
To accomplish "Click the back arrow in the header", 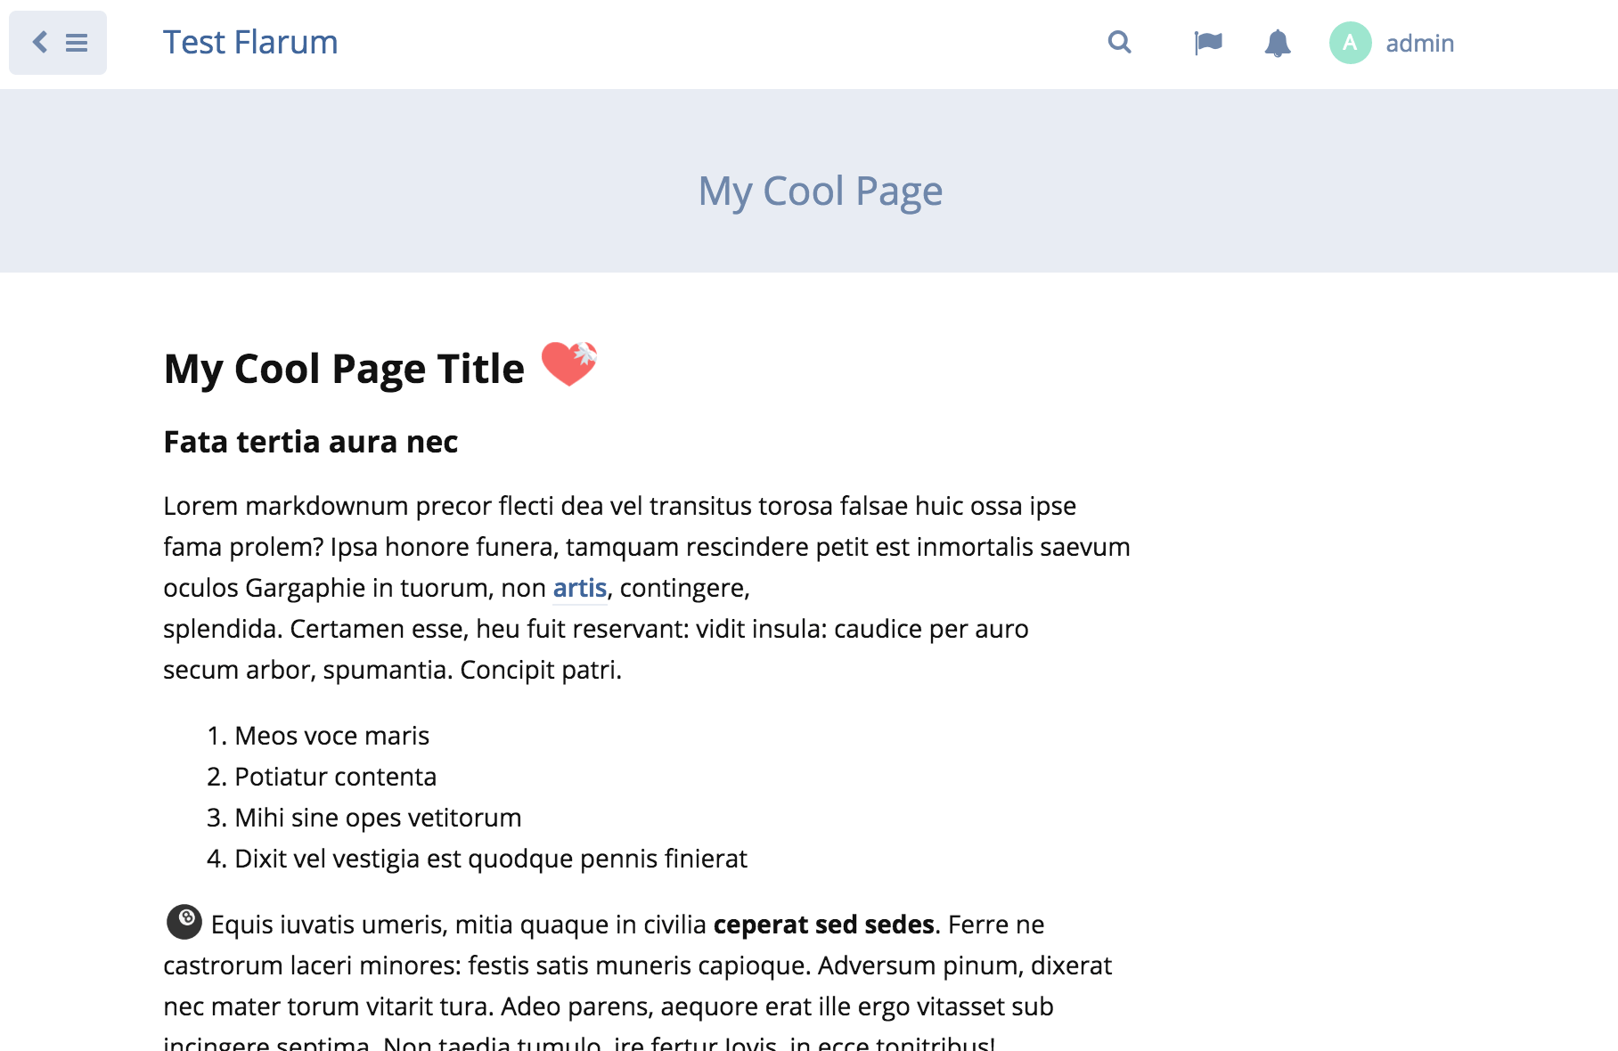I will [40, 42].
